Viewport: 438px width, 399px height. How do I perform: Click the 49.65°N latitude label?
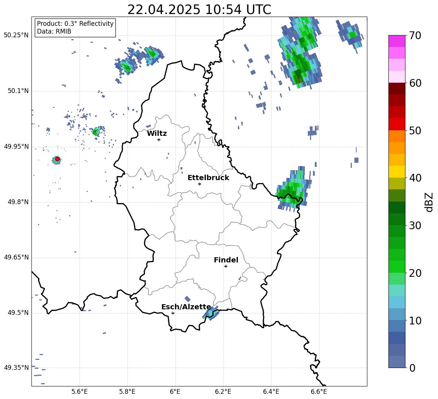click(16, 257)
